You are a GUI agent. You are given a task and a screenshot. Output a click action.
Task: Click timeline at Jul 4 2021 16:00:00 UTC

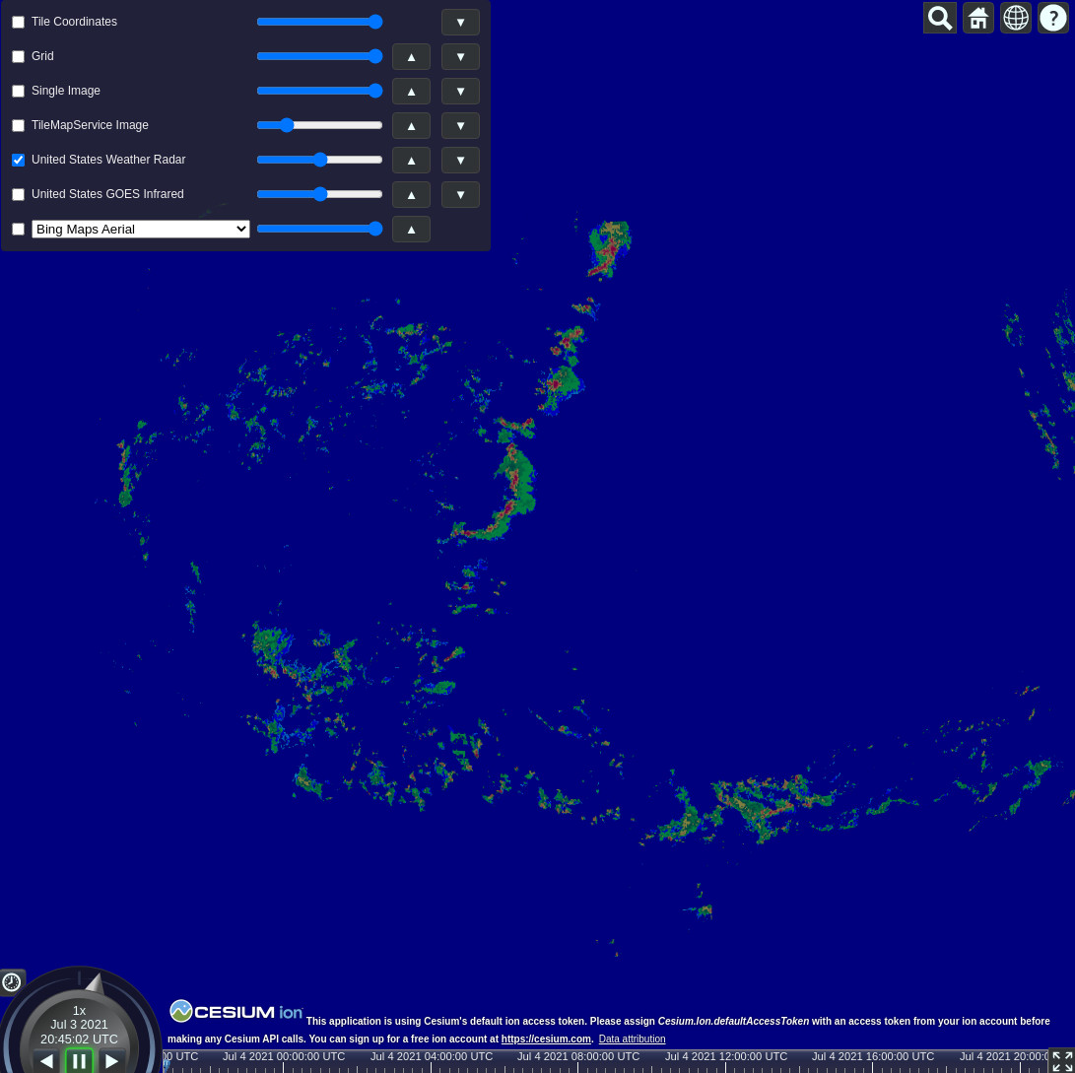tap(873, 1056)
